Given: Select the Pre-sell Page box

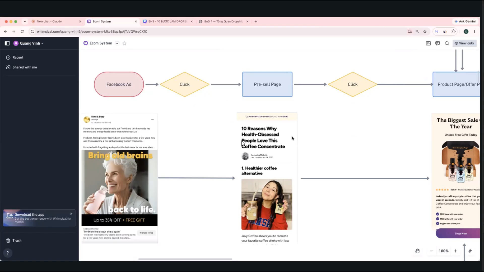Looking at the screenshot, I should (x=267, y=84).
